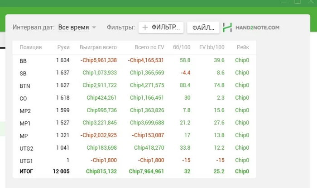Select the Все время date interval text
Image resolution: width=317 pixels, height=188 pixels.
(73, 27)
